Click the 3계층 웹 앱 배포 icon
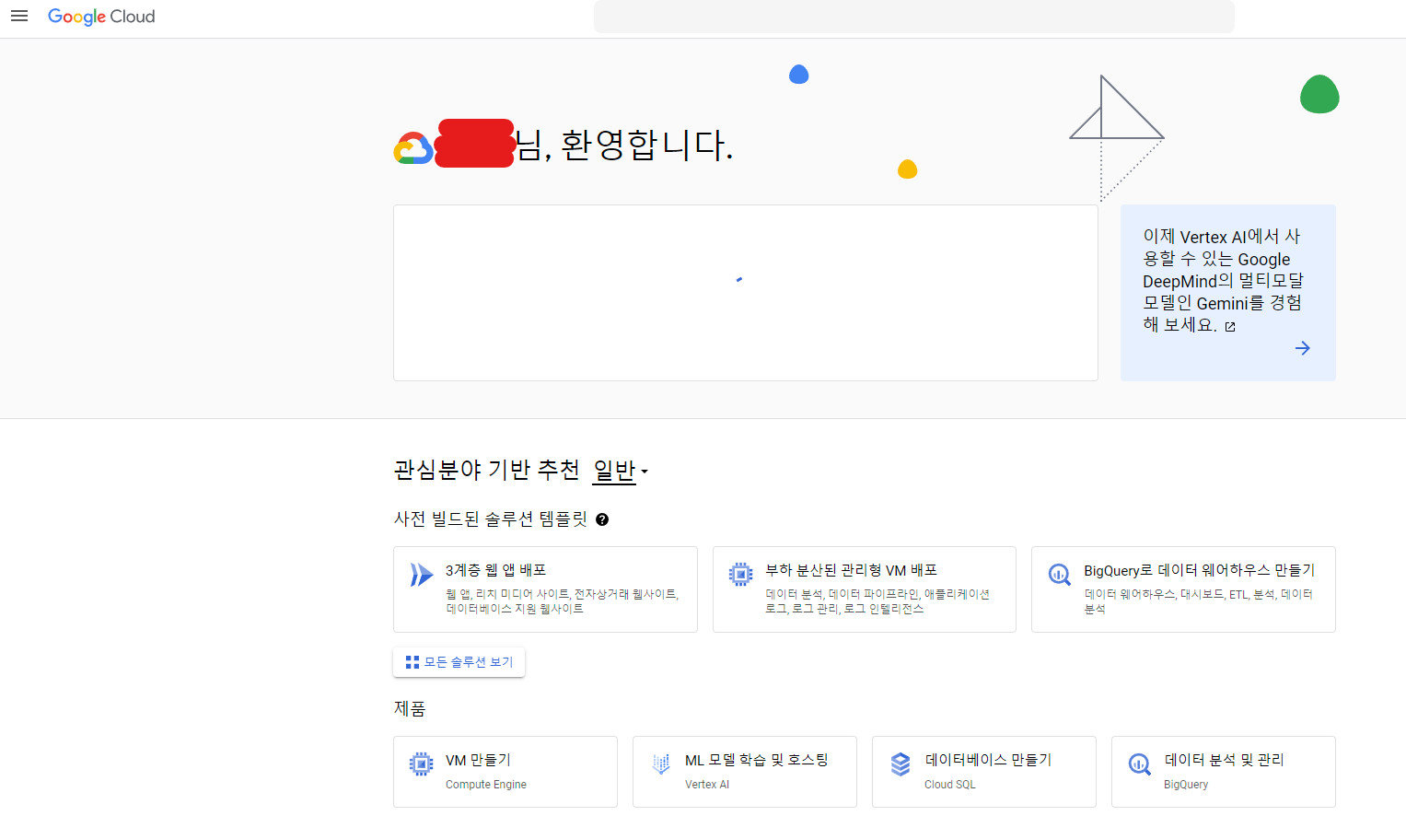 coord(421,575)
